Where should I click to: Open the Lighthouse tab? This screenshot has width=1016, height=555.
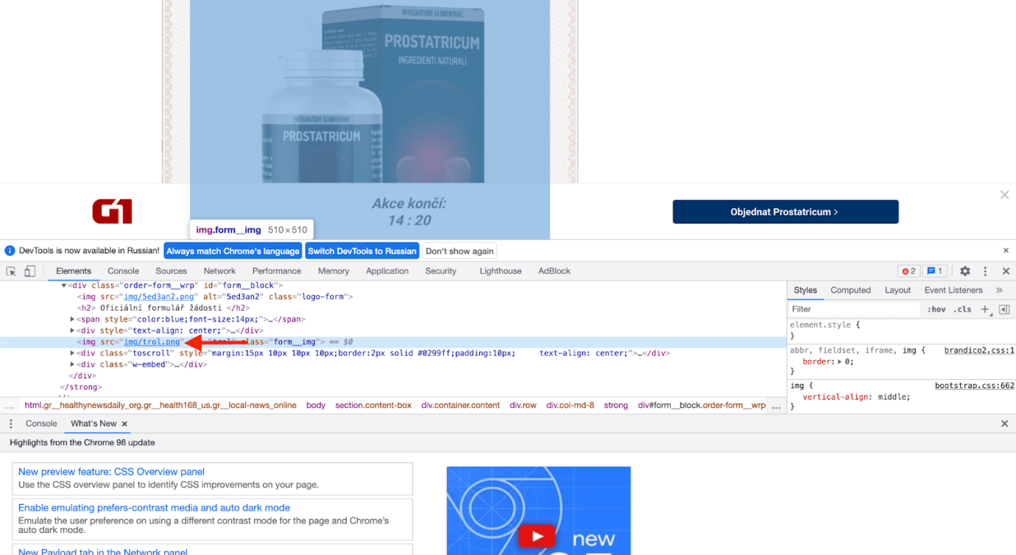click(x=501, y=271)
